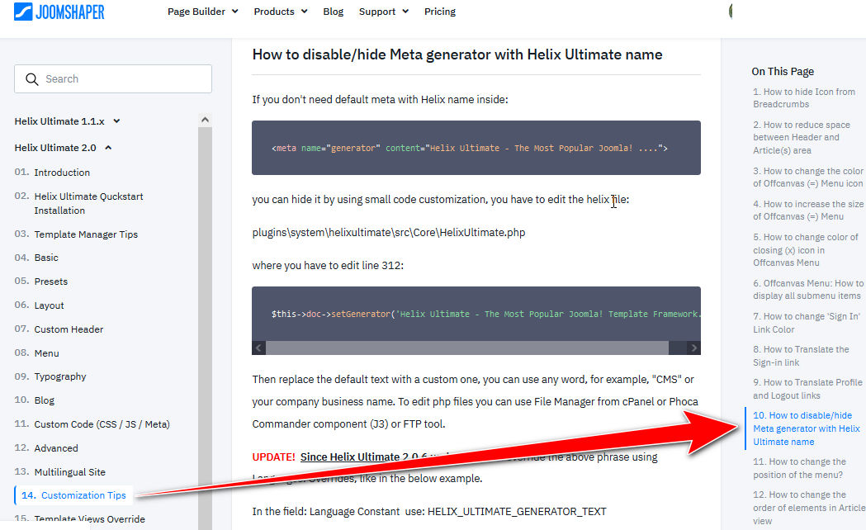Jump to 'How to hide Icon from Breadcrumbs'
This screenshot has height=530, width=866.
[803, 97]
